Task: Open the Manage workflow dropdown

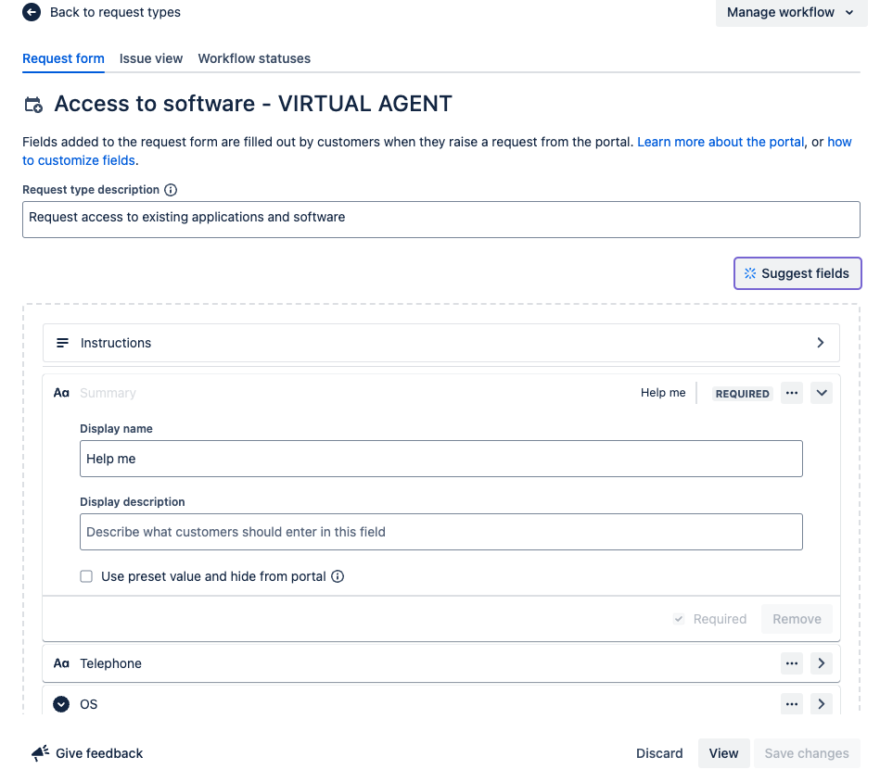Action: [790, 12]
